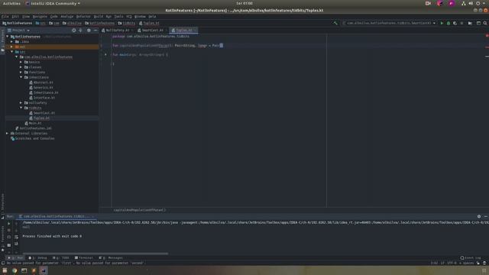The image size is (489, 275).
Task: Run with coverage from the main toolbar
Action: pos(455,23)
